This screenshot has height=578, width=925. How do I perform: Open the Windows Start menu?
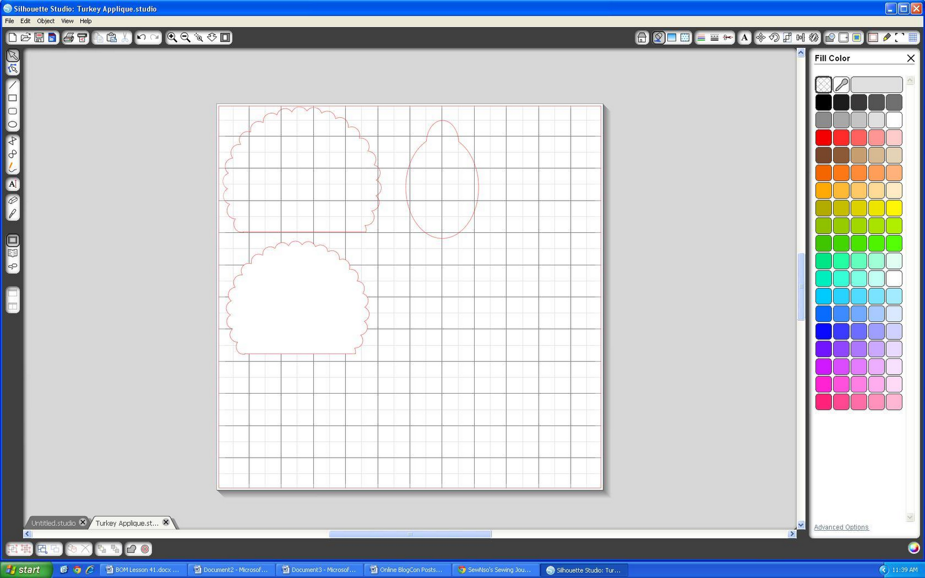click(x=26, y=570)
